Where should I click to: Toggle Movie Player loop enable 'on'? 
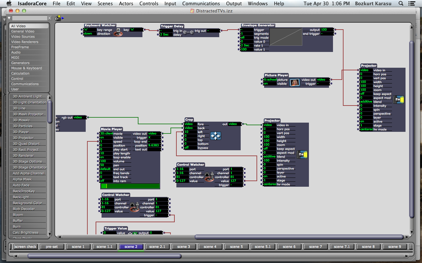[106, 157]
